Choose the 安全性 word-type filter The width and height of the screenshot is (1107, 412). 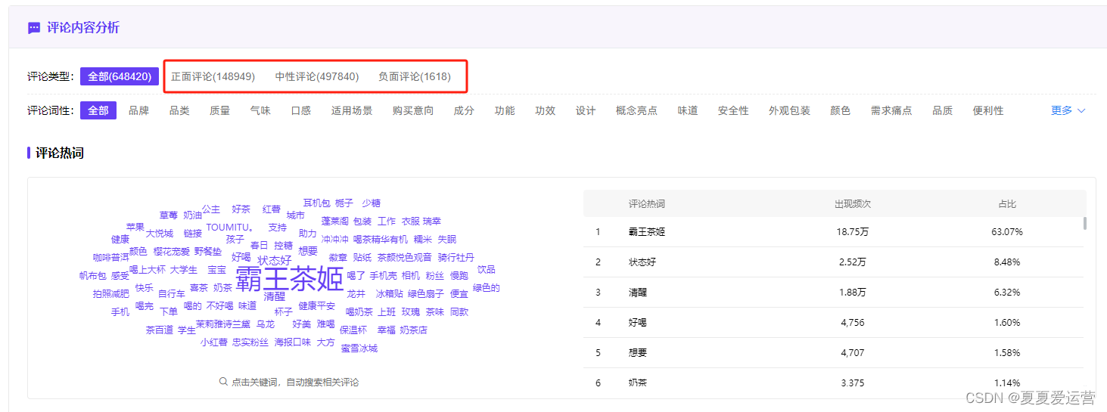click(x=733, y=110)
